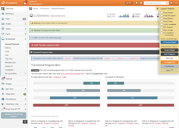179x128 pixels.
Task: Click the sign out icon in header
Action: pos(171,3)
